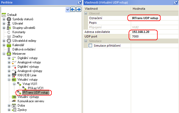Collapse the Miniserver tree node
The image size is (179, 113).
coord(4,54)
